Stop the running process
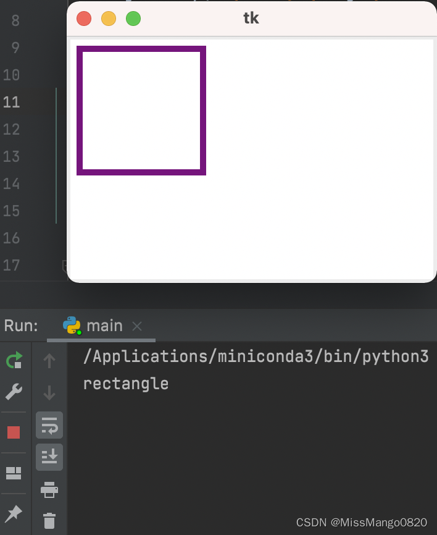Screen dimensions: 437x535 tap(14, 432)
